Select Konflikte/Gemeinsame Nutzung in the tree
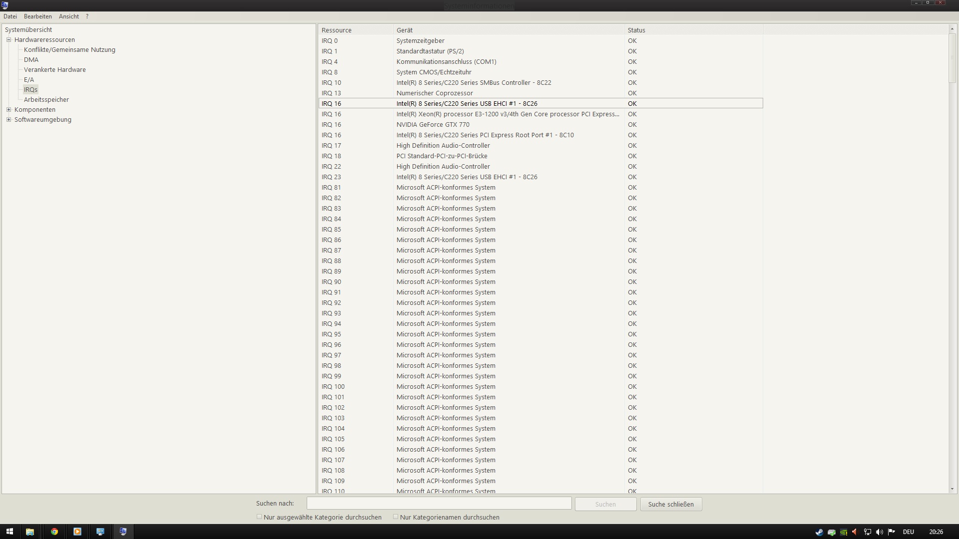The width and height of the screenshot is (959, 539). pyautogui.click(x=69, y=49)
